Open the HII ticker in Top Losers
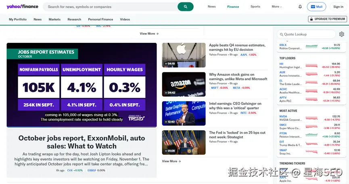 tap(281, 64)
